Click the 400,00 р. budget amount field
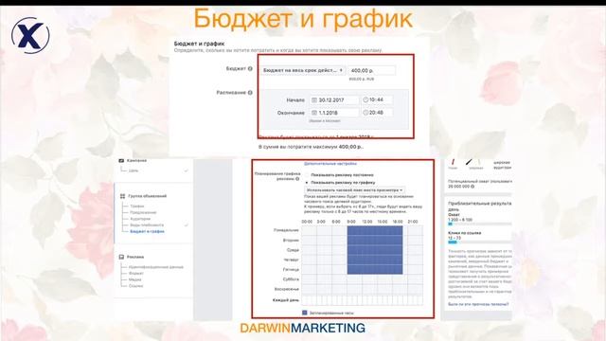The width and height of the screenshot is (606, 341). point(372,70)
